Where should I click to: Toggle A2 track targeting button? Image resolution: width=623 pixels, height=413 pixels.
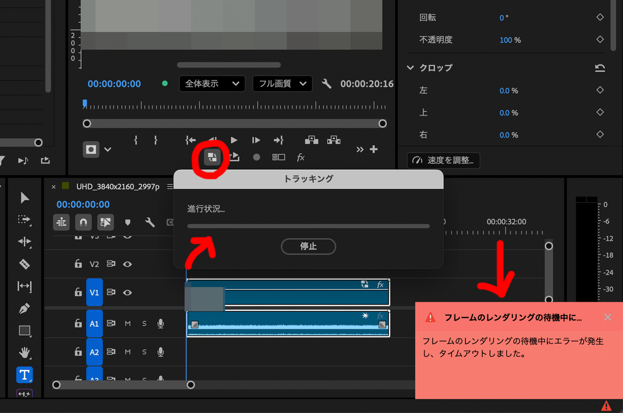(94, 352)
